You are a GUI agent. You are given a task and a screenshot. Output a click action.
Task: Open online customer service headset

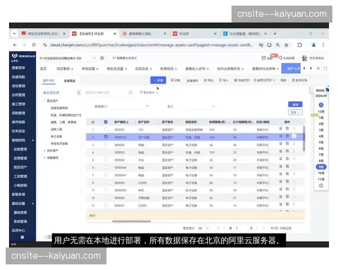tap(280, 58)
